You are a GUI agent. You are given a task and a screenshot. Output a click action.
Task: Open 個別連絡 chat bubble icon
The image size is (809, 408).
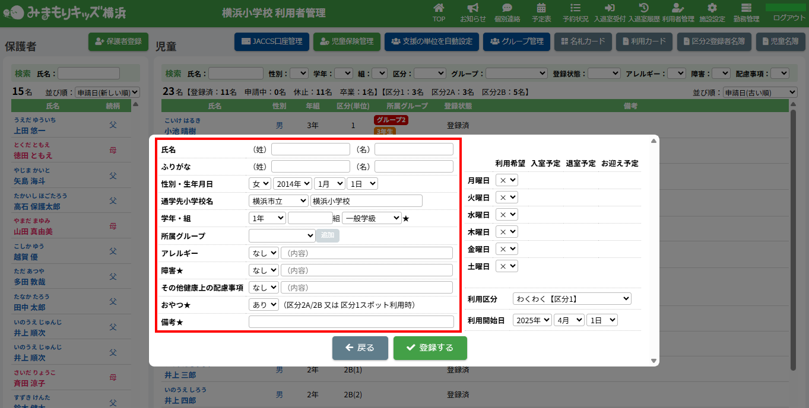(x=507, y=8)
